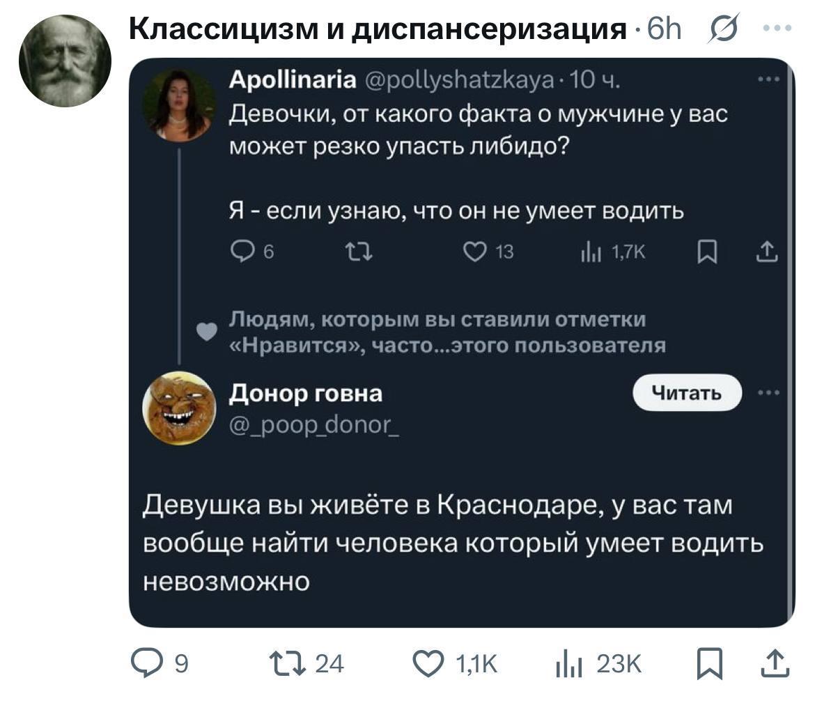Open Apollinaria's profile picture
The image size is (815, 703).
pyautogui.click(x=179, y=105)
